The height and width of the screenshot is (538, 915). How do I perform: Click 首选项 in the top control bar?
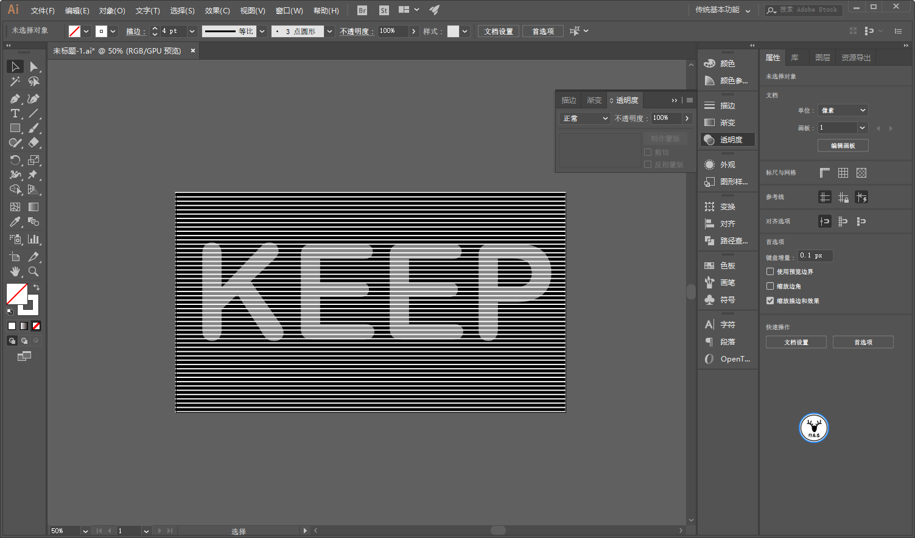pyautogui.click(x=543, y=31)
